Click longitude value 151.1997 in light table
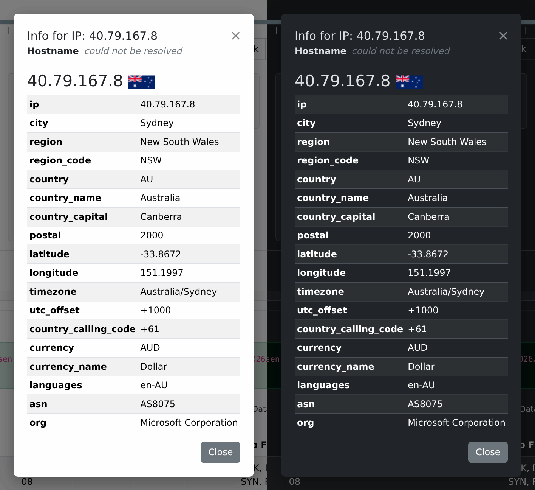Viewport: 535px width, 490px height. [162, 273]
